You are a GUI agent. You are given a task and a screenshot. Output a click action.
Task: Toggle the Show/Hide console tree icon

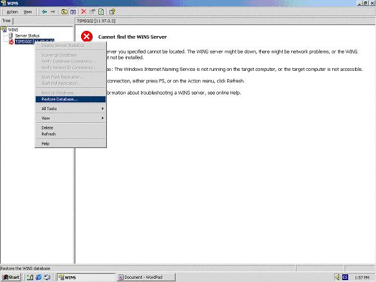click(73, 12)
